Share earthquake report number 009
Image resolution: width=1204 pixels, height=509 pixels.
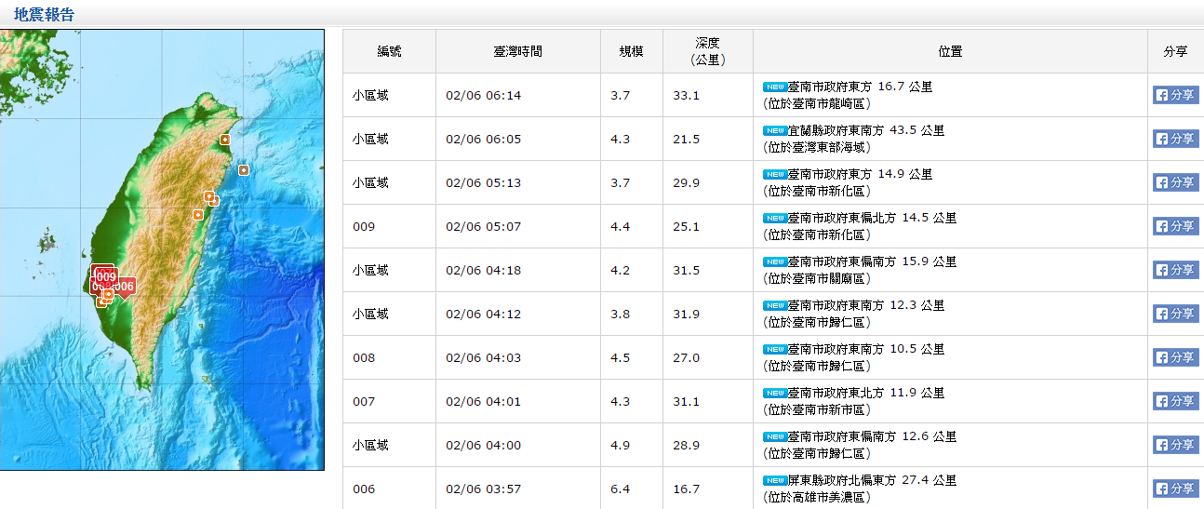click(x=1175, y=226)
